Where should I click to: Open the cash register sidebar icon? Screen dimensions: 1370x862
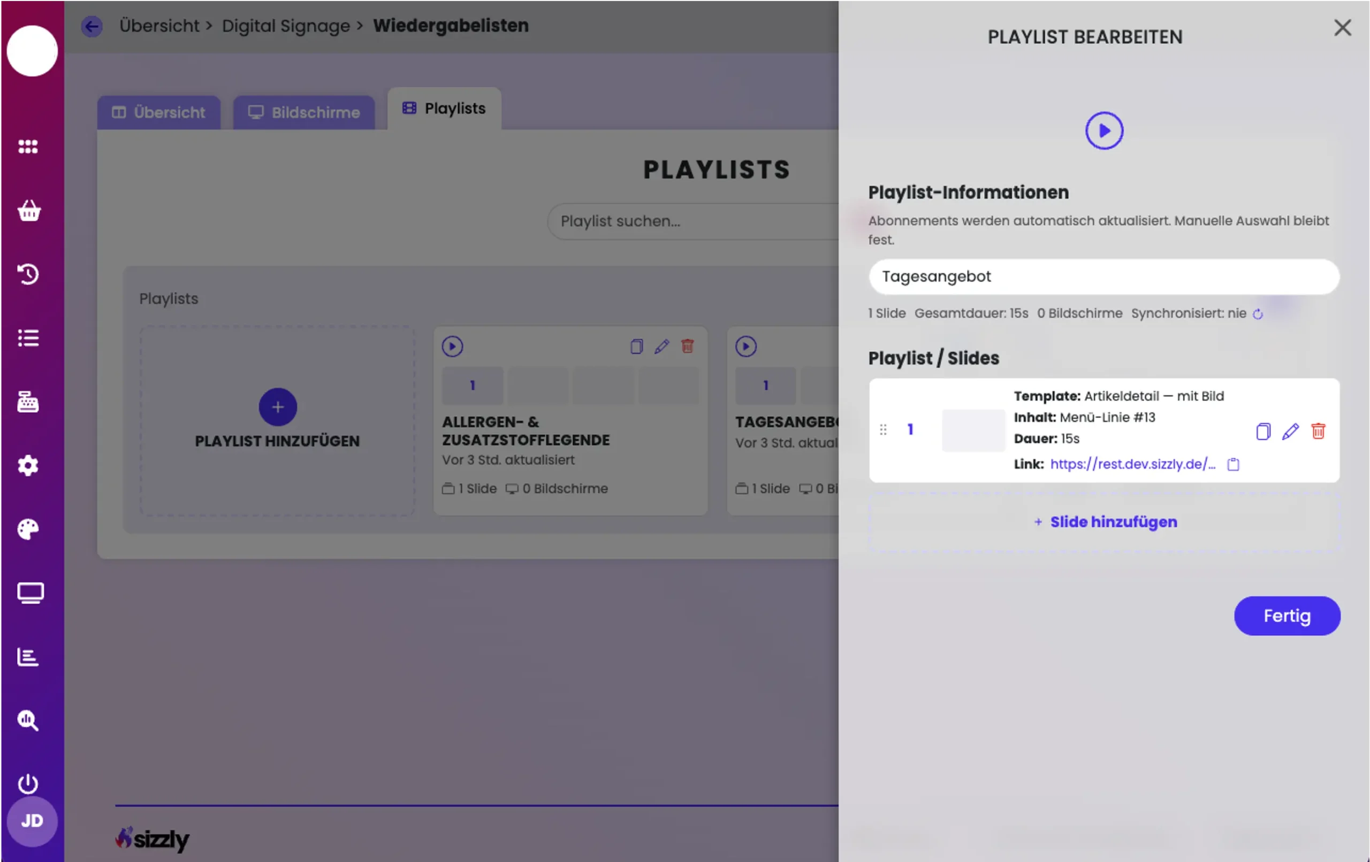click(x=28, y=402)
